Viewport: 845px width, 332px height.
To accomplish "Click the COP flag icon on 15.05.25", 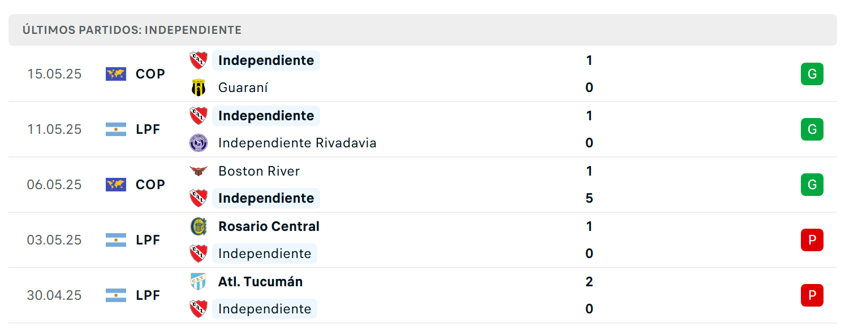I will pyautogui.click(x=116, y=74).
